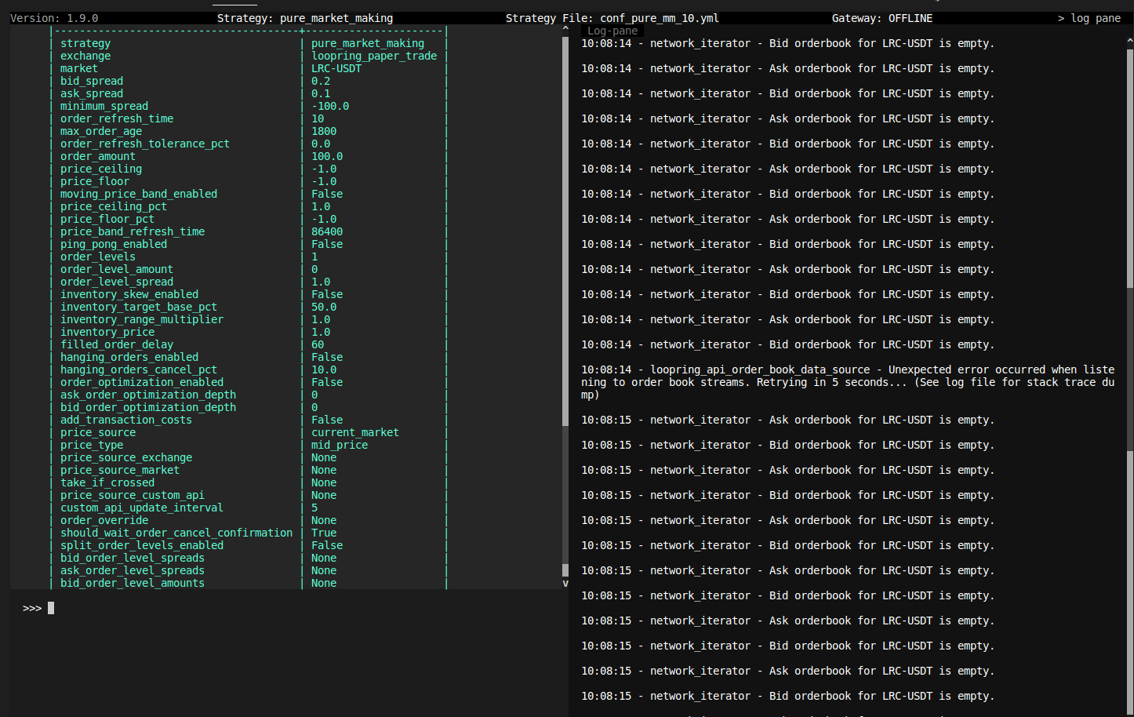
Task: Click the hanging_orders_enabled False setting
Action: (x=326, y=357)
